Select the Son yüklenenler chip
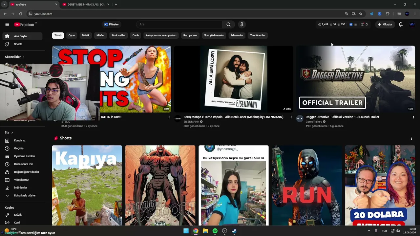The width and height of the screenshot is (420, 236). [x=214, y=35]
